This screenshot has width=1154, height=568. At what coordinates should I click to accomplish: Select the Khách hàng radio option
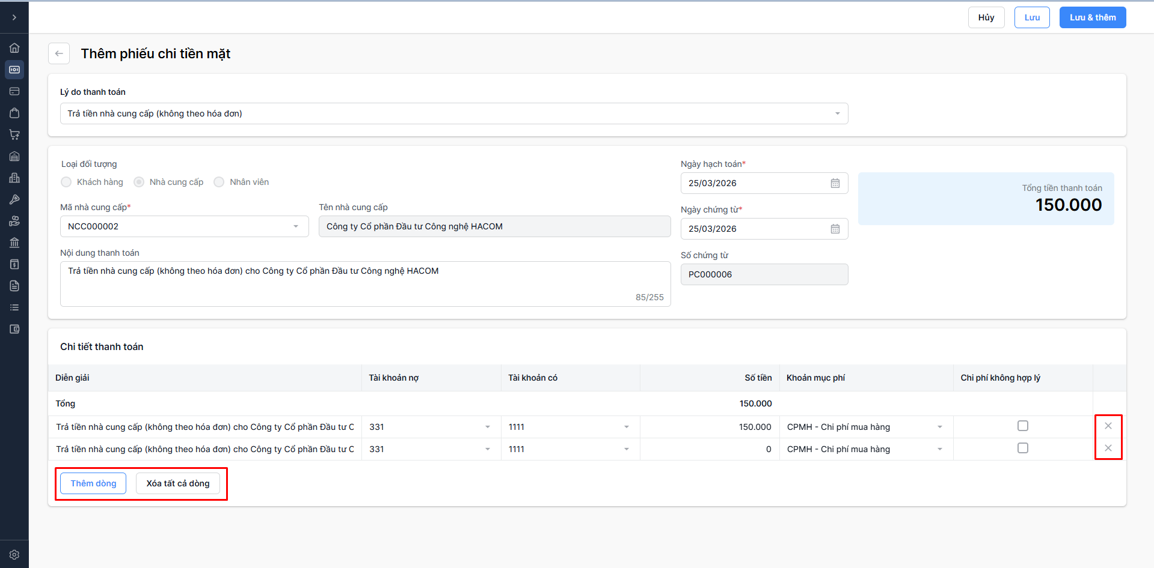pyautogui.click(x=66, y=182)
